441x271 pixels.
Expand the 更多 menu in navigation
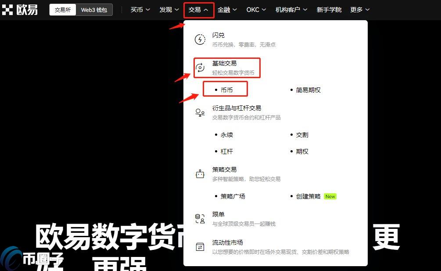[360, 10]
